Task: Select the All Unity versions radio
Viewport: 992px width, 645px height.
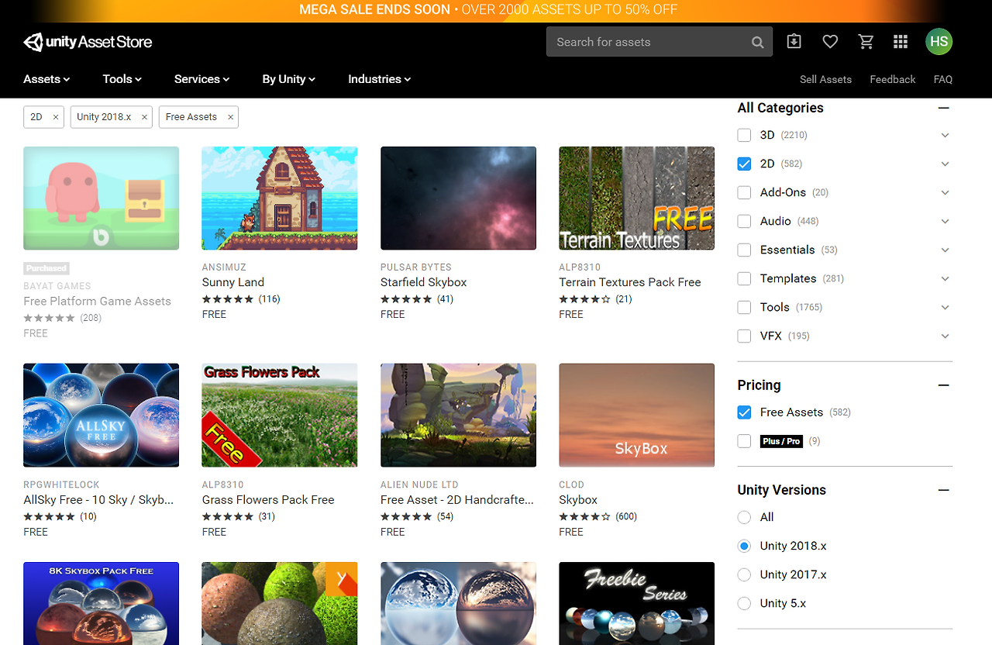Action: click(744, 517)
